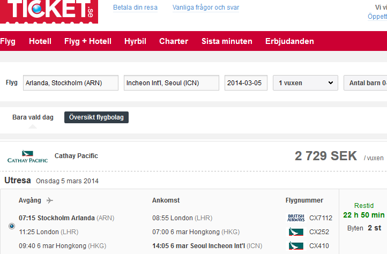Expand the Antal barn dropdown

pyautogui.click(x=367, y=83)
